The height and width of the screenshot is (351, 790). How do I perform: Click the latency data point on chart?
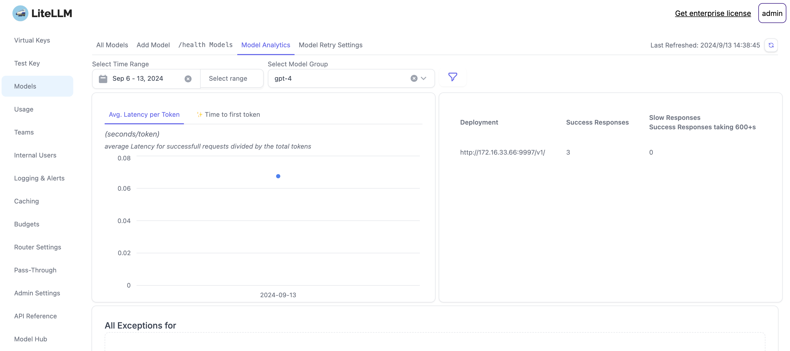pos(278,176)
